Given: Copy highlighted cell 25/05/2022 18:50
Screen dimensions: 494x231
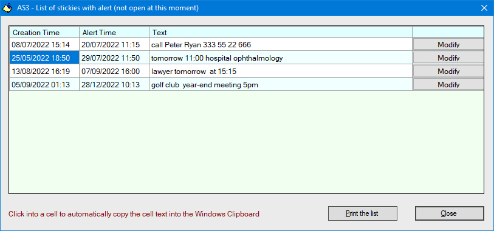Looking at the screenshot, I should coord(44,58).
